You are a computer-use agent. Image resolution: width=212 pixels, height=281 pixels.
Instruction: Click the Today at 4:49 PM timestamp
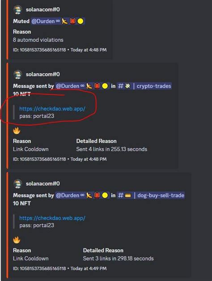click(89, 268)
